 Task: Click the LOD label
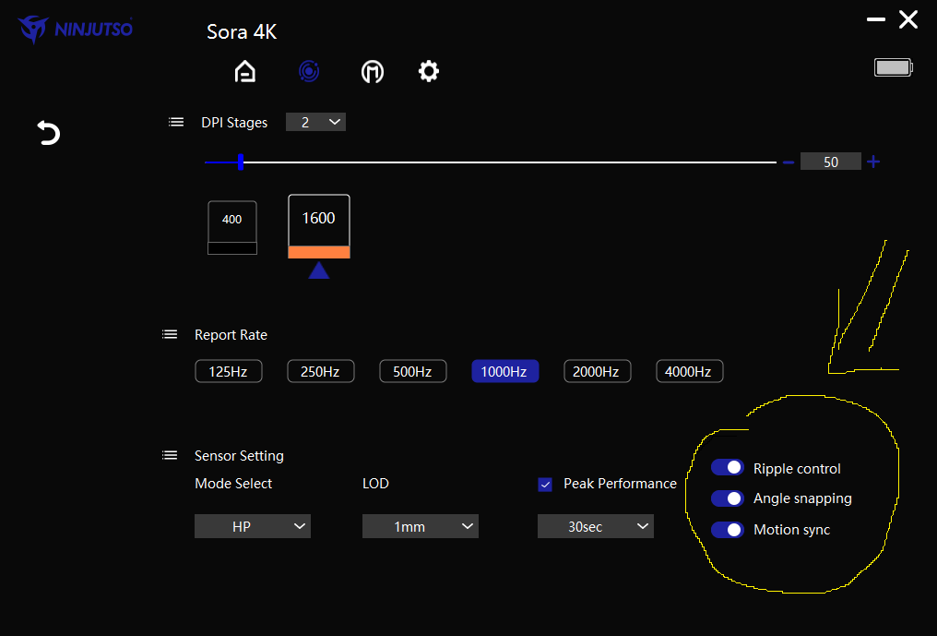click(x=375, y=484)
